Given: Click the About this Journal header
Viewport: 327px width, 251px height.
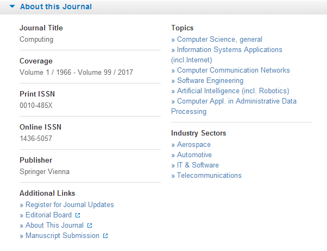Looking at the screenshot, I should 56,7.
